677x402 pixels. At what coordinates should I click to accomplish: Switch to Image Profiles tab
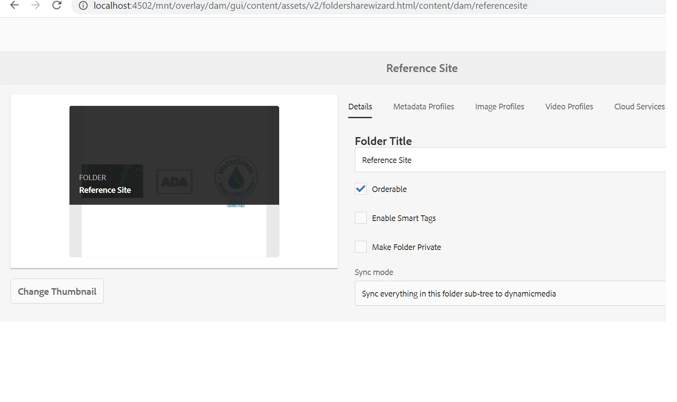coord(499,107)
